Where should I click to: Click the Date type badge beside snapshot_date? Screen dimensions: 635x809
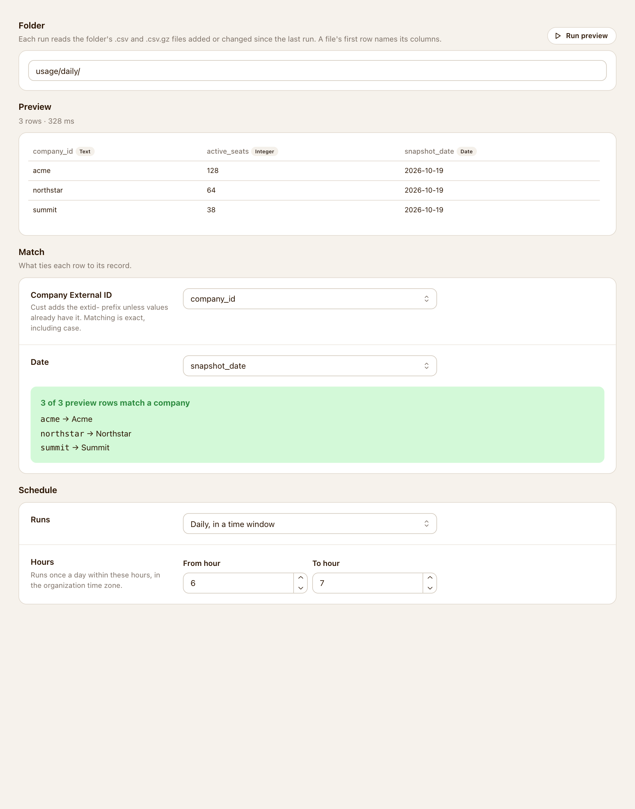tap(466, 151)
